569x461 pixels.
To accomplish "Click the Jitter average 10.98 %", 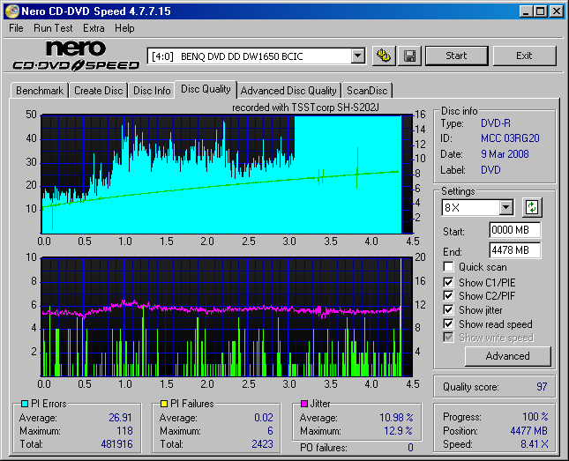I will point(396,418).
